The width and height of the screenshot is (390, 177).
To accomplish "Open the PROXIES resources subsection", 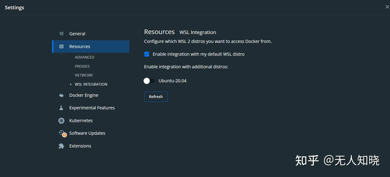I will click(x=82, y=66).
